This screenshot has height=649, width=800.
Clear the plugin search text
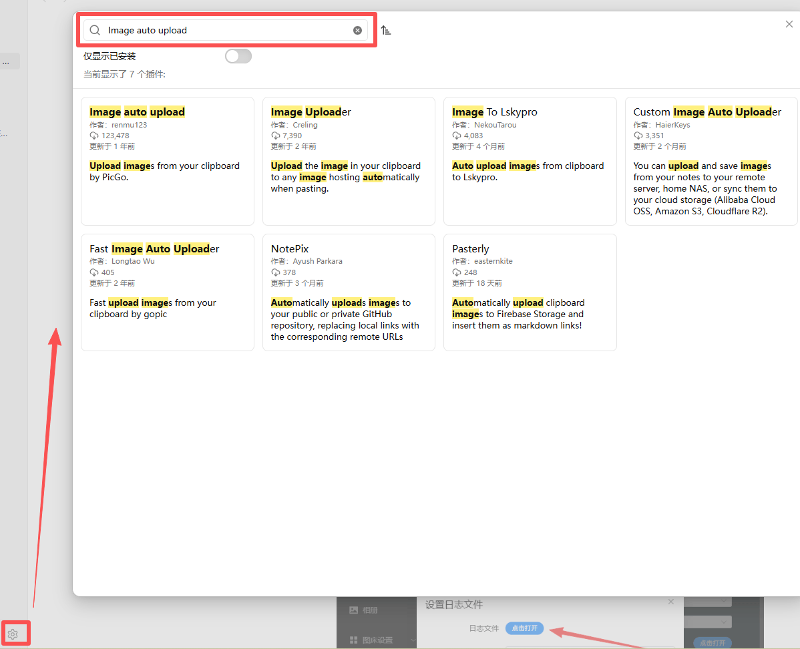358,30
